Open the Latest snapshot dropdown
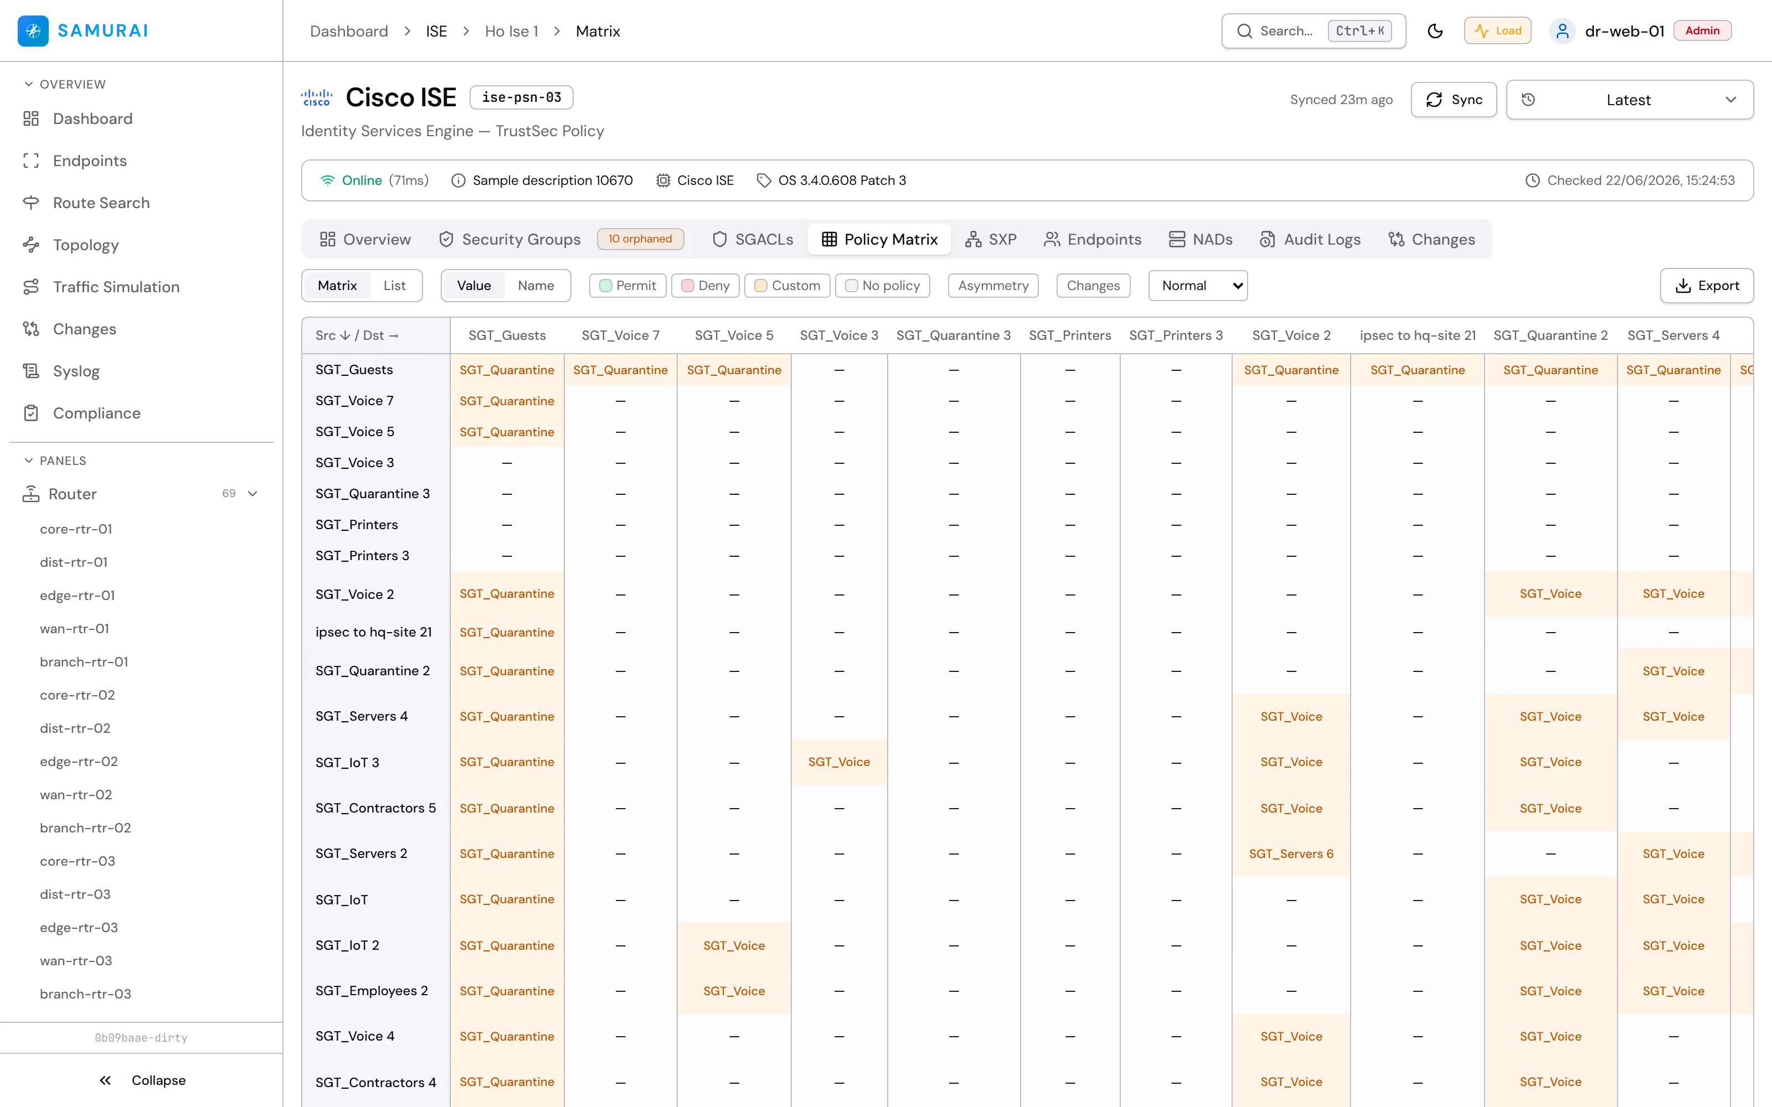This screenshot has height=1107, width=1772. pos(1629,100)
